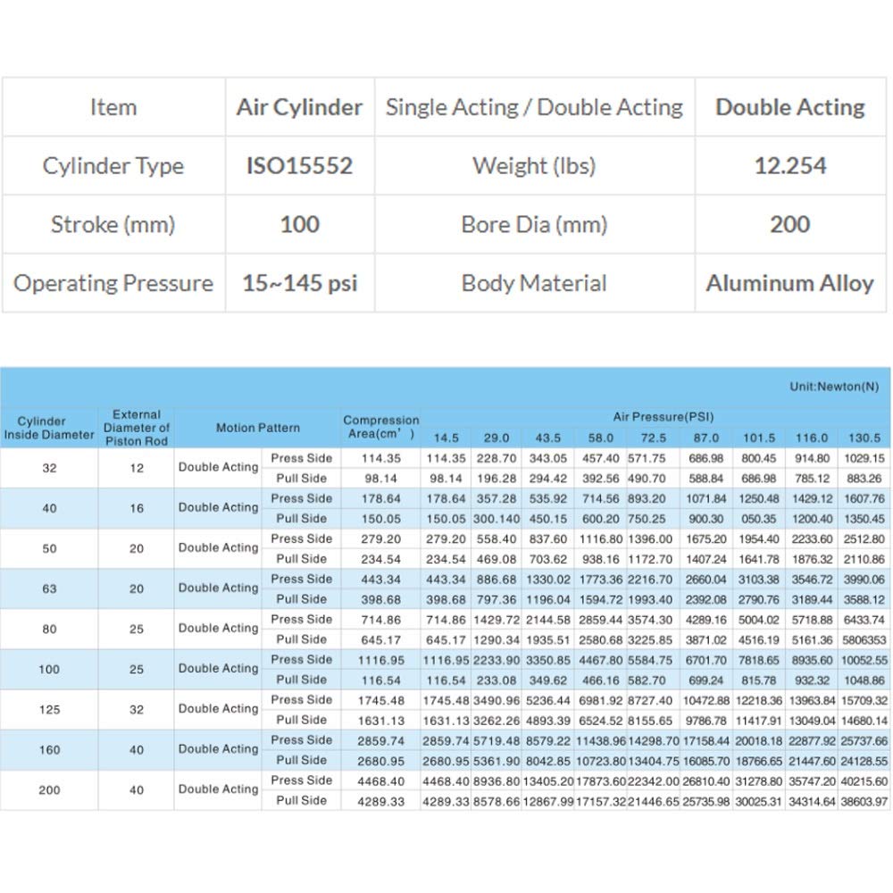This screenshot has height=893, width=893.
Task: Select 'Press Side' in the 32 row
Action: click(x=301, y=458)
